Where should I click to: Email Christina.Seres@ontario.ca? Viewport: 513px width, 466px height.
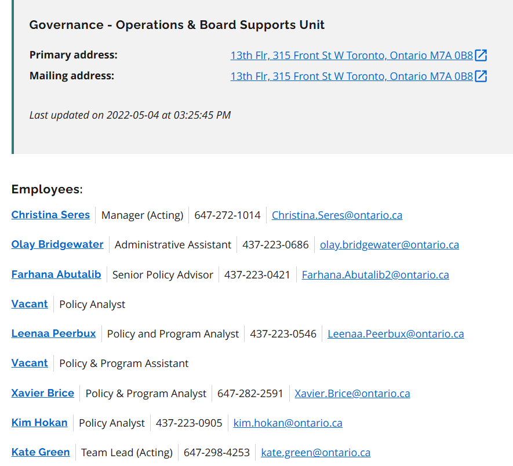[337, 215]
